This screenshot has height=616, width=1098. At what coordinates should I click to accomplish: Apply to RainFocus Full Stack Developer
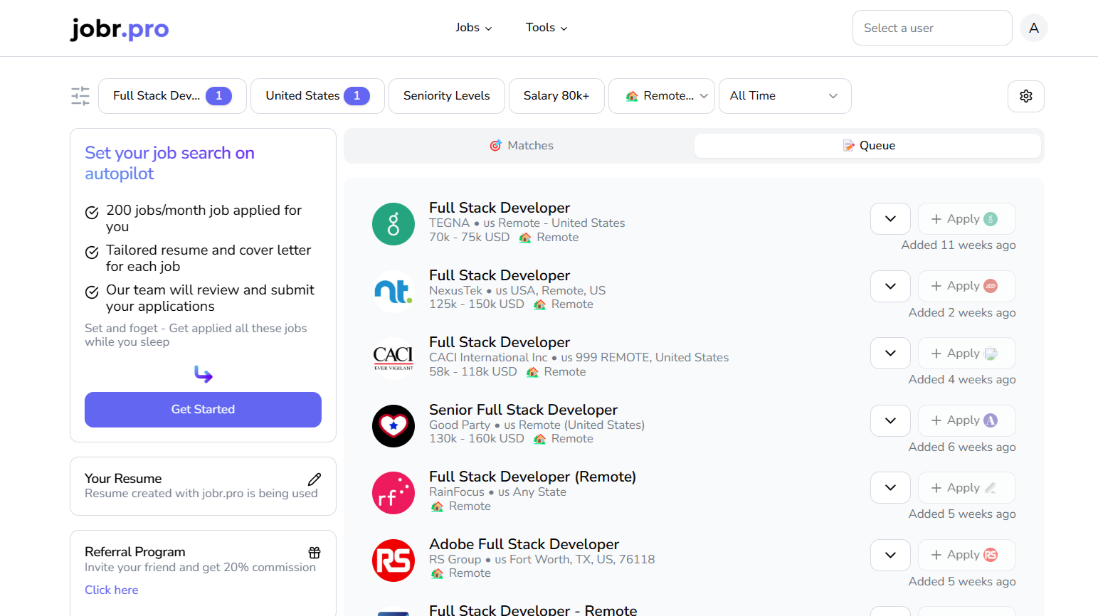point(966,487)
